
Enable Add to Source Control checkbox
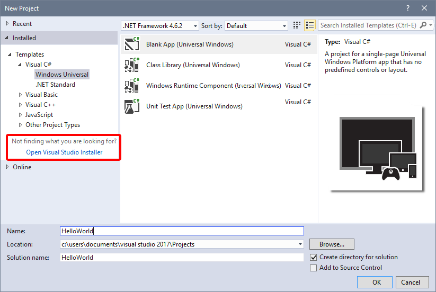point(314,268)
